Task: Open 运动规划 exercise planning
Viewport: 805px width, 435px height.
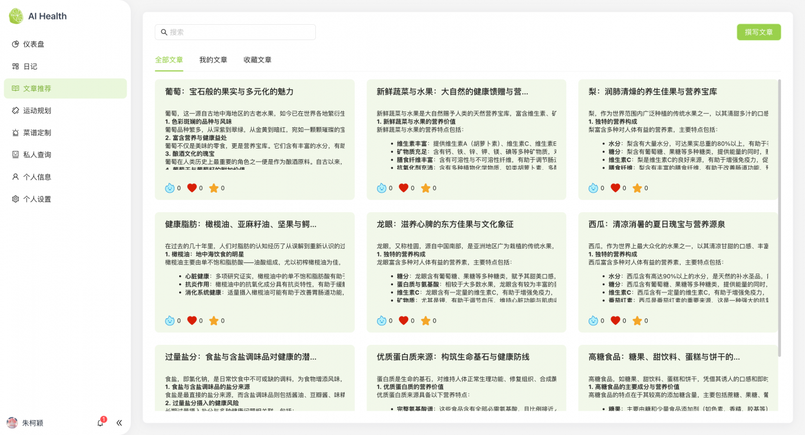Action: point(65,111)
